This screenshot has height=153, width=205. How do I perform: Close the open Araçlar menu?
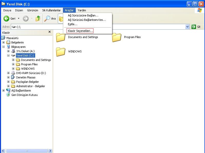(x=69, y=10)
